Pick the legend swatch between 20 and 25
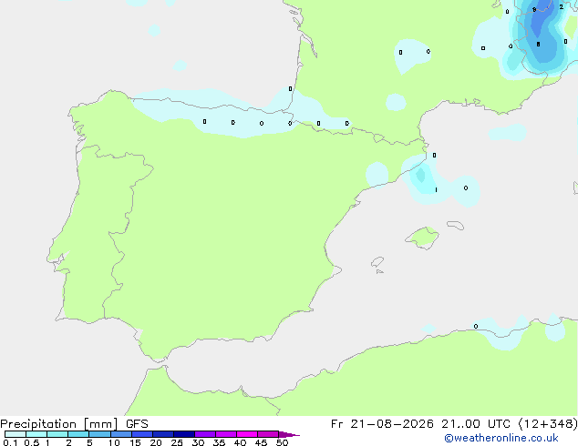 point(163,434)
